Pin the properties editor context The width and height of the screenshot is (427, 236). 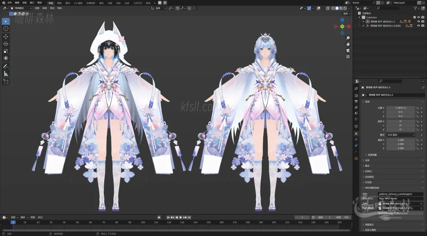coord(423,87)
